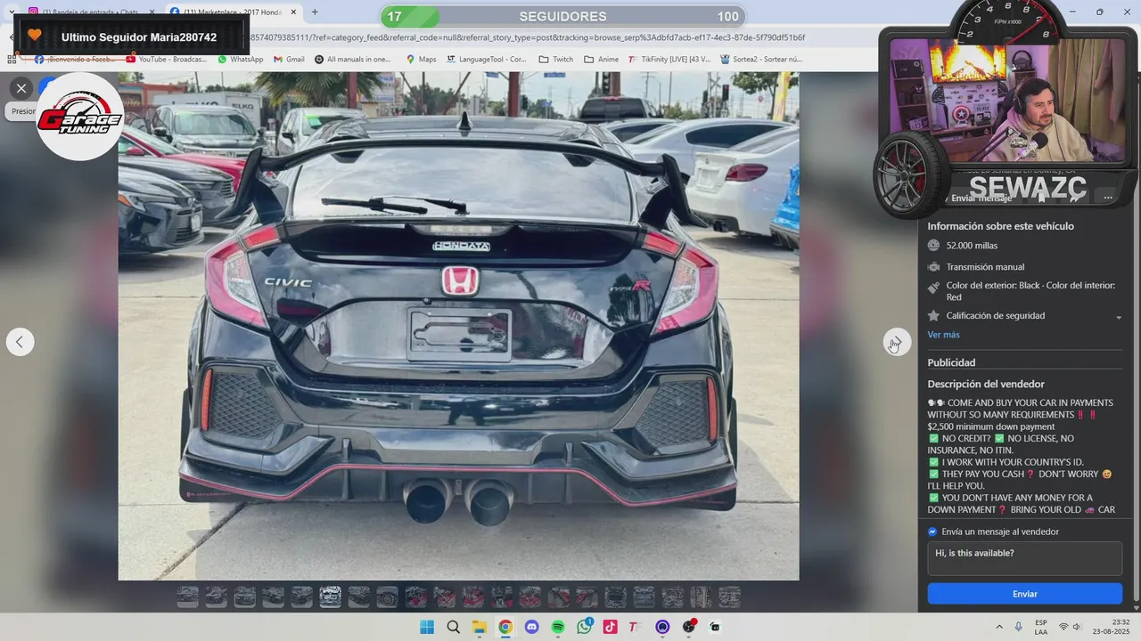Open the volume tray icon
Viewport: 1141px width, 641px height.
1077,627
